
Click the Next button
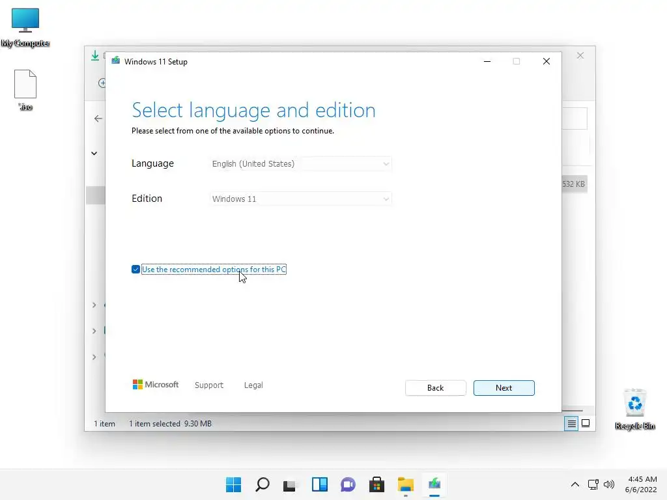tap(504, 388)
